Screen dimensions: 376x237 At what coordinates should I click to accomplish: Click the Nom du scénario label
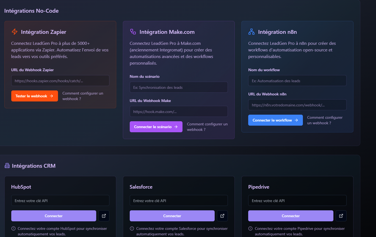(145, 76)
